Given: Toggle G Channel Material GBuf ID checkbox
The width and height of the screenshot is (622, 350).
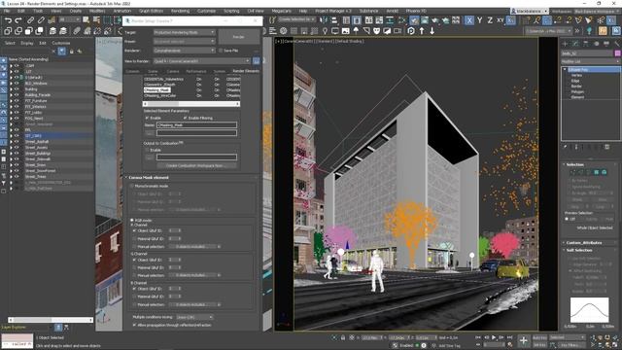Looking at the screenshot, I should tap(134, 267).
